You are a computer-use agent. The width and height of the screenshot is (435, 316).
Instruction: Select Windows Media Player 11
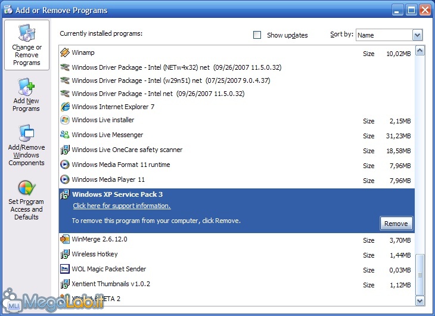point(237,179)
